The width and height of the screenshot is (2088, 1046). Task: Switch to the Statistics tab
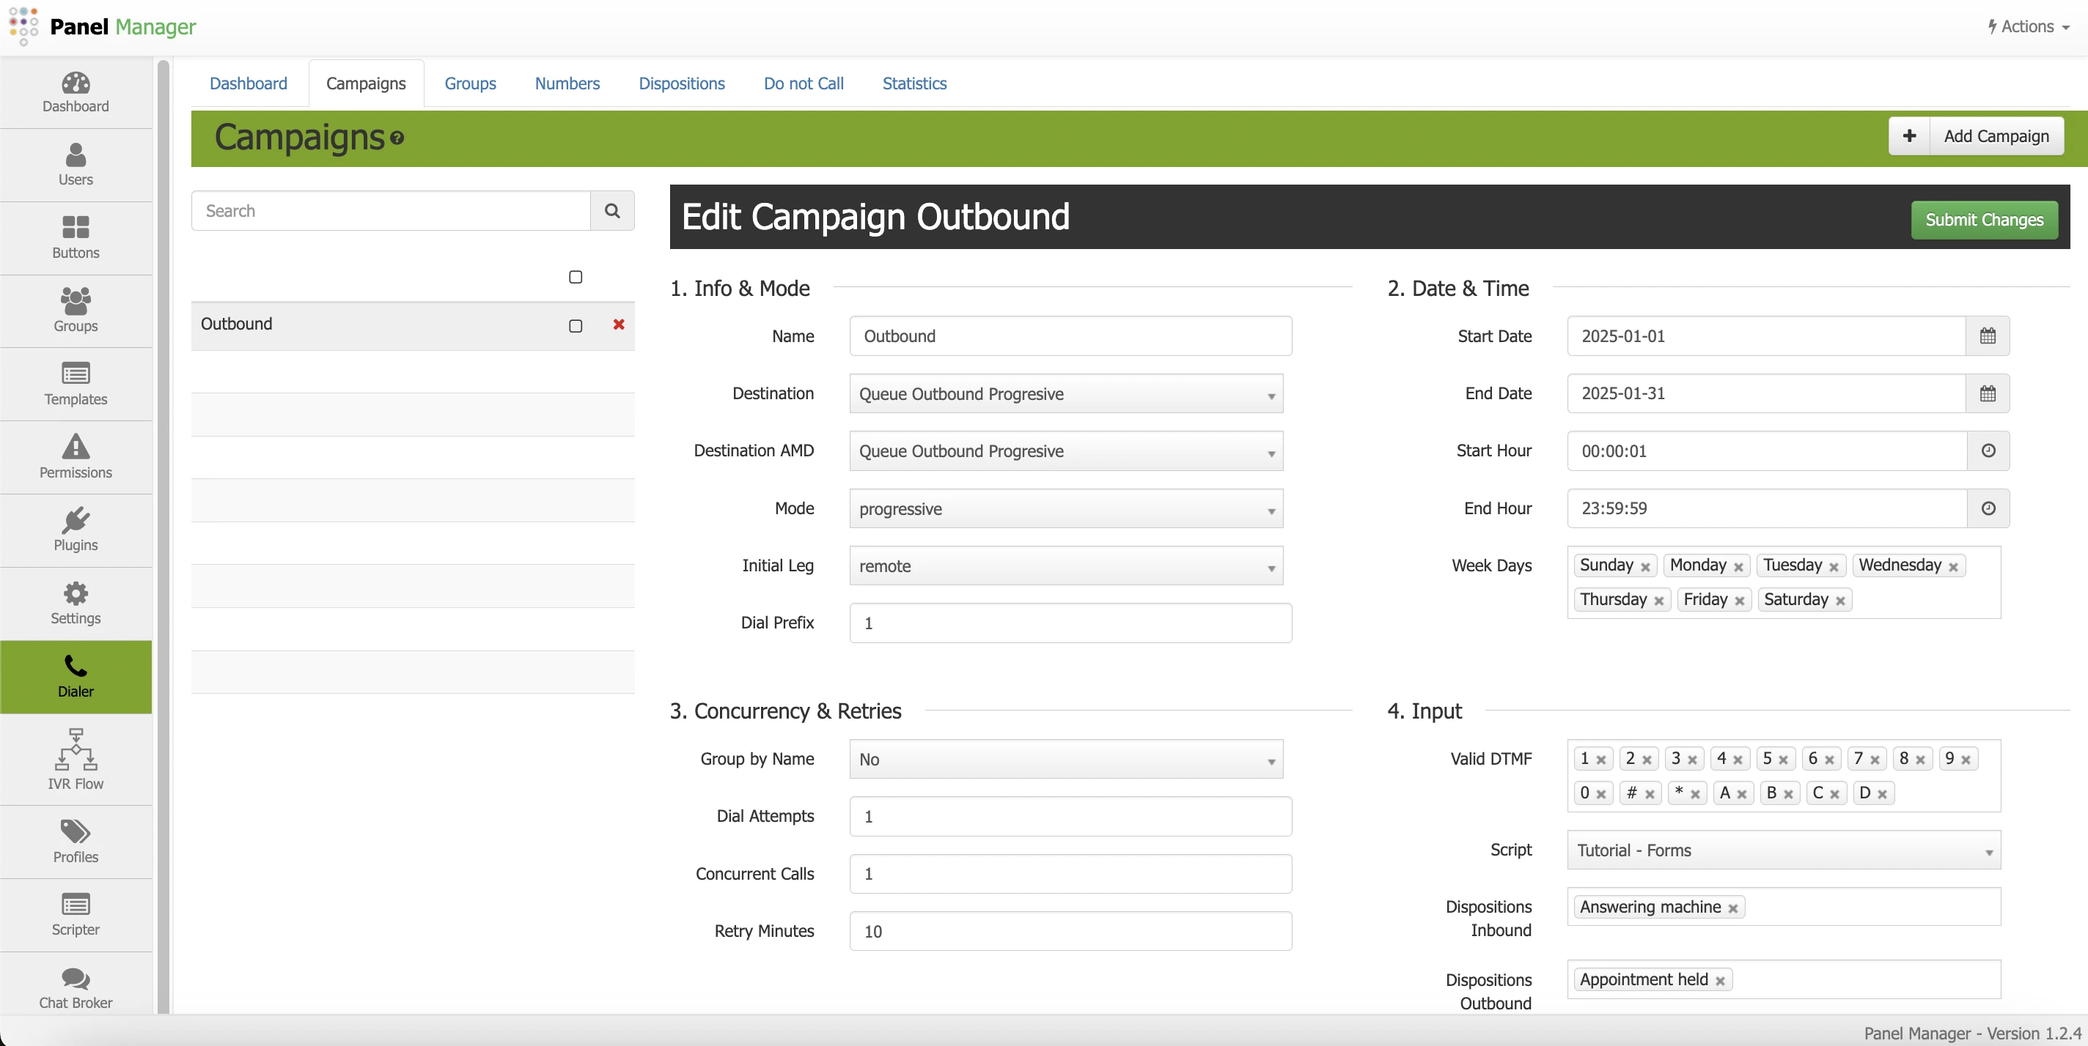pyautogui.click(x=913, y=83)
